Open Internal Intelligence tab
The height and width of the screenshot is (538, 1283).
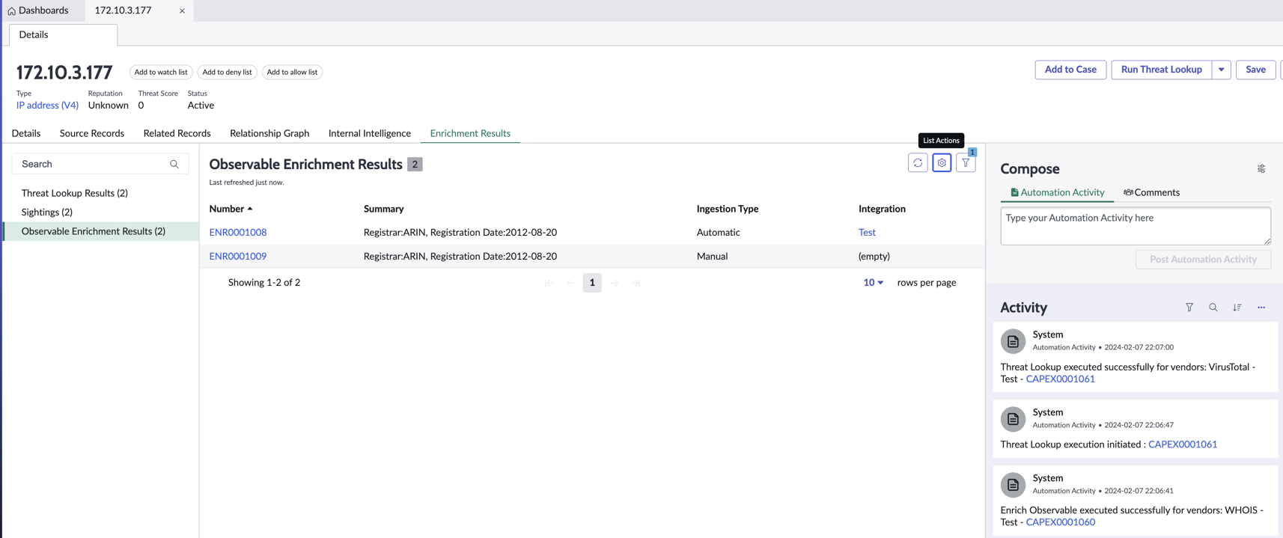pyautogui.click(x=370, y=133)
